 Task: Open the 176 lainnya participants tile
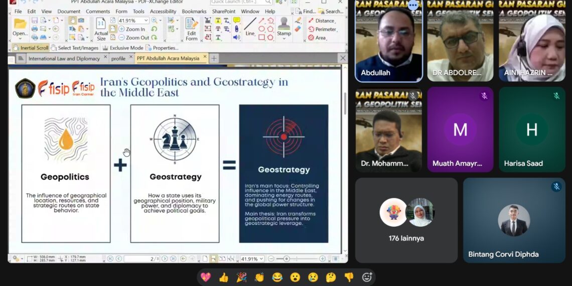[x=406, y=220]
